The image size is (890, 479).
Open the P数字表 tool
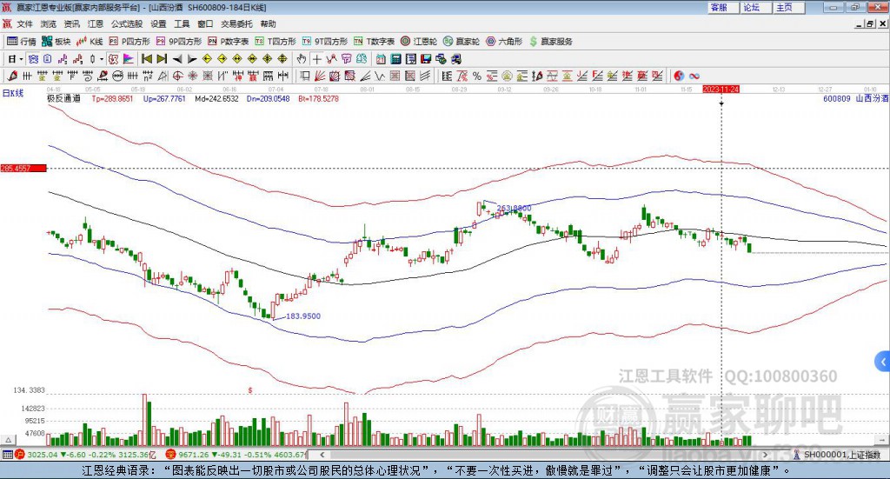tap(229, 42)
